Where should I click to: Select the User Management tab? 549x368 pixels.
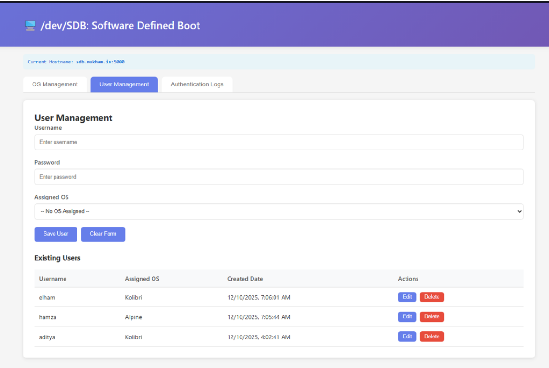tap(124, 84)
